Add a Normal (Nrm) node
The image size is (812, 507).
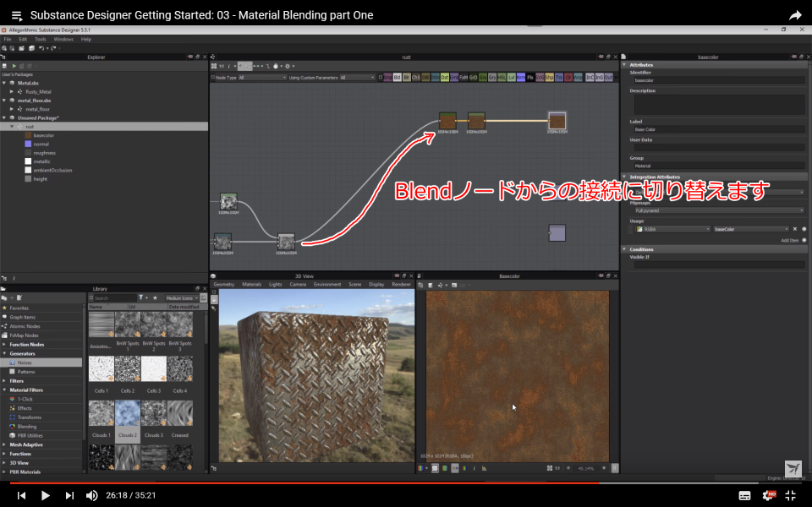[520, 78]
